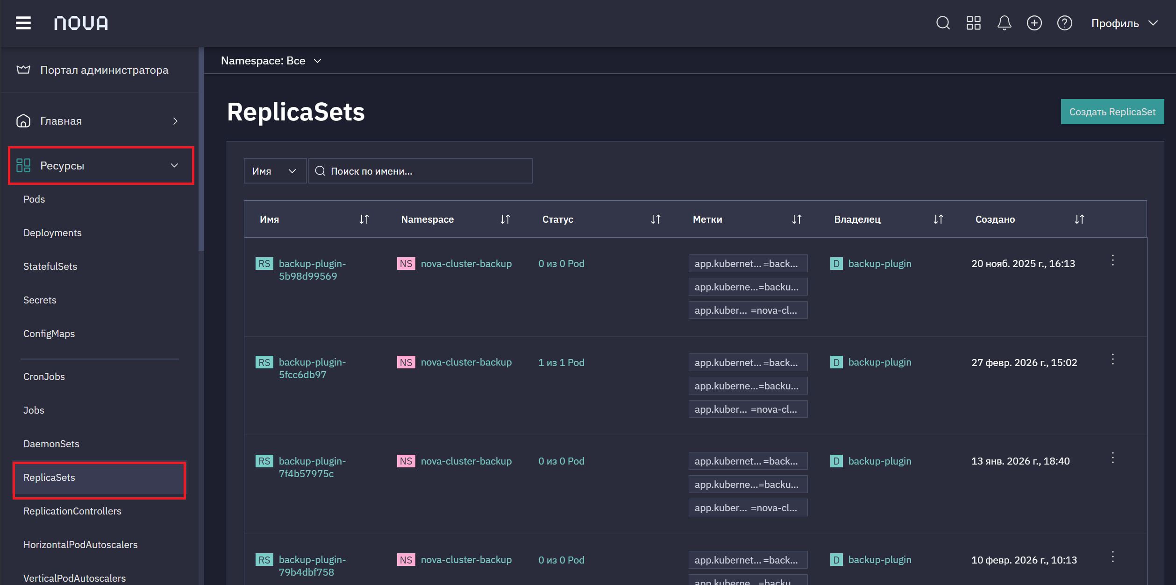Expand the Главная menu section
The width and height of the screenshot is (1176, 585).
[99, 121]
